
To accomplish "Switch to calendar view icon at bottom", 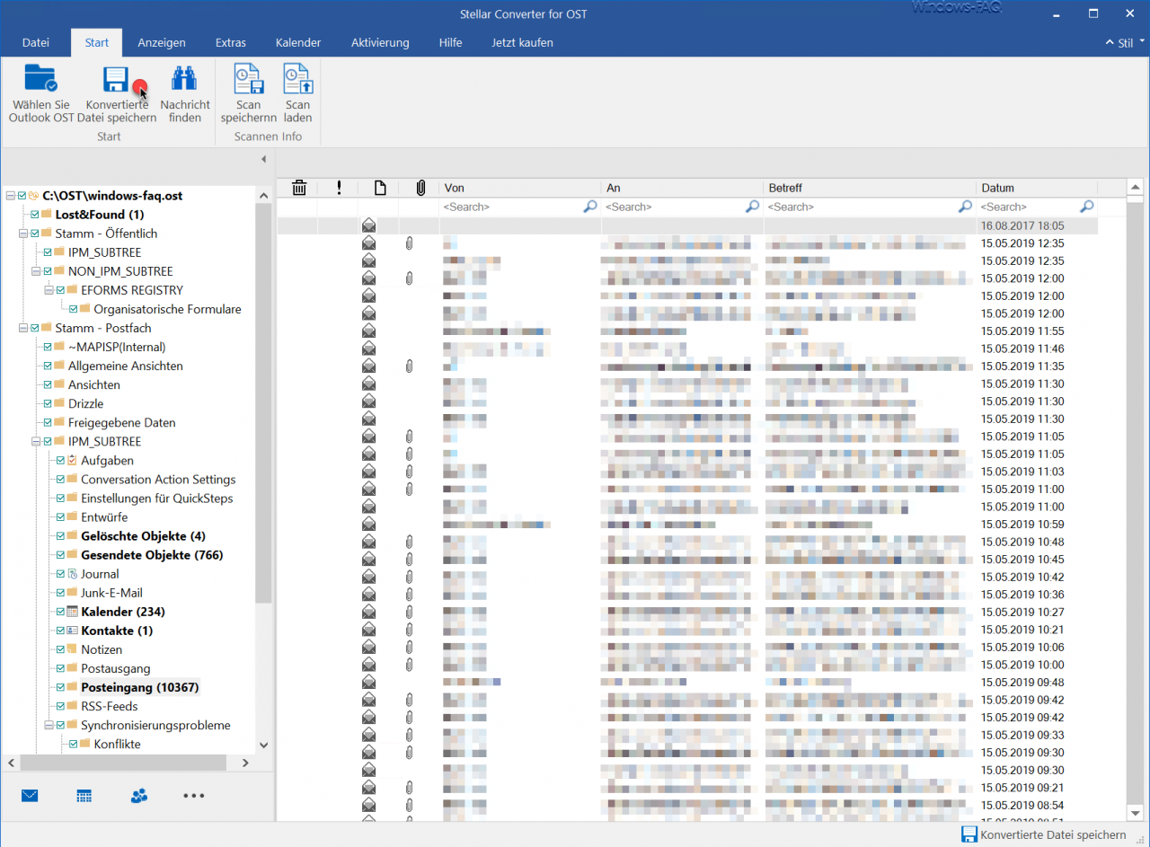I will [x=84, y=796].
